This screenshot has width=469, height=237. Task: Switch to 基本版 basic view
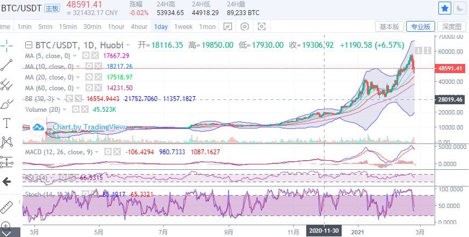(389, 26)
